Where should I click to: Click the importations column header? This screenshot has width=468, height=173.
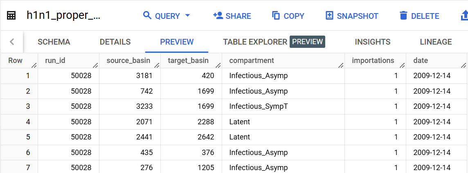coord(373,61)
